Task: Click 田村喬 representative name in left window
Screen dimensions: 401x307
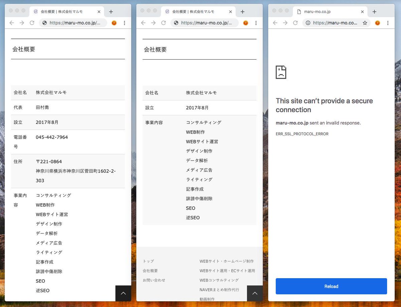Action: pos(42,107)
